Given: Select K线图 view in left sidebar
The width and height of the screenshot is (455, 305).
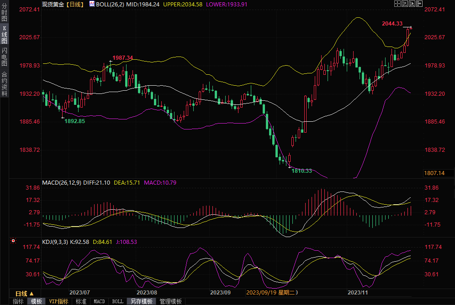Looking at the screenshot, I should [4, 35].
